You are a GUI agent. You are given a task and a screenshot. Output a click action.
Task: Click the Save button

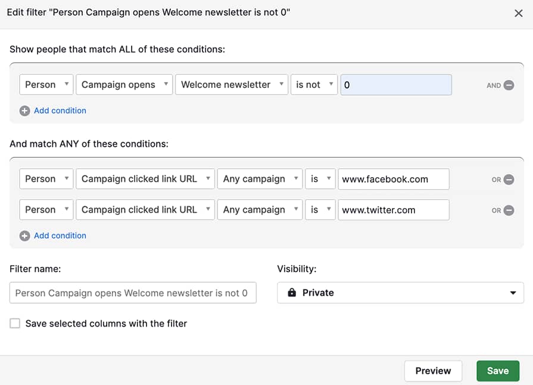point(498,371)
